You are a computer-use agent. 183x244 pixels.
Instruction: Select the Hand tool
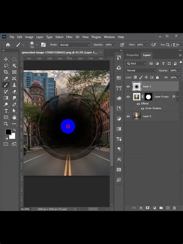(14, 117)
